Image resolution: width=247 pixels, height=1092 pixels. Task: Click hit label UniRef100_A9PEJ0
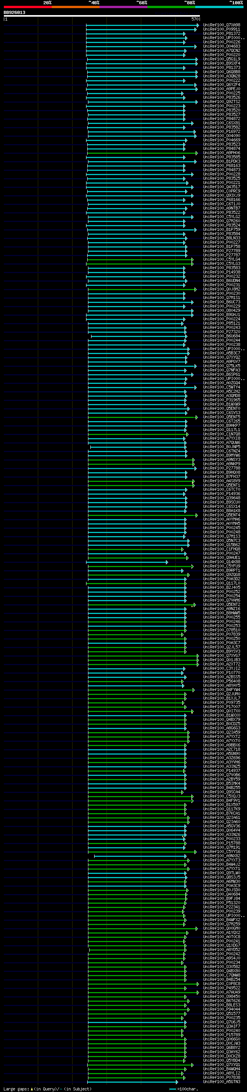point(222,89)
